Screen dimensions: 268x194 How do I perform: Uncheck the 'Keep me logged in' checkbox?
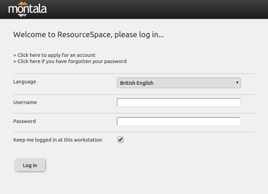[121, 140]
